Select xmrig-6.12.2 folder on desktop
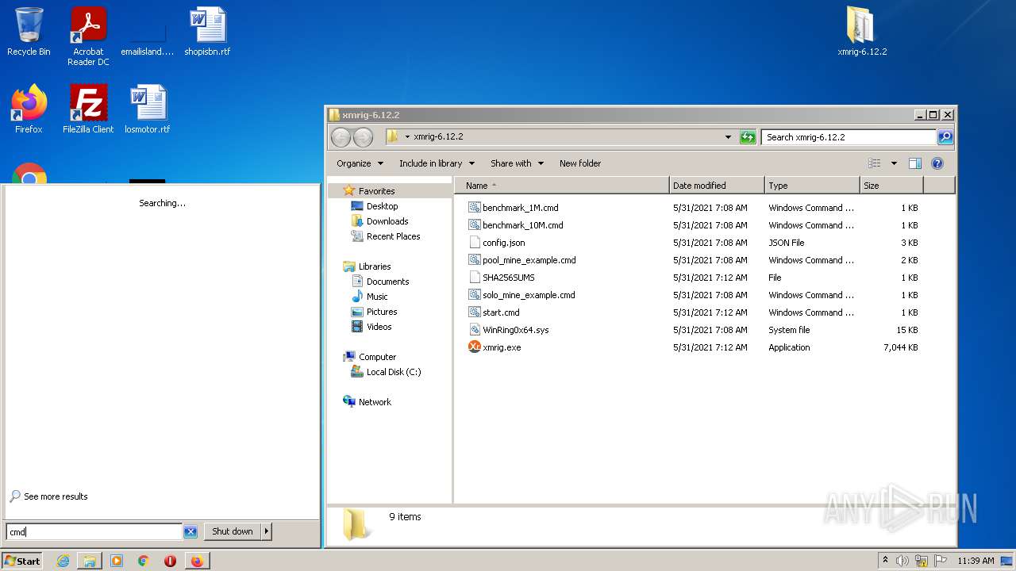Viewport: 1016px width, 571px height. (862, 32)
